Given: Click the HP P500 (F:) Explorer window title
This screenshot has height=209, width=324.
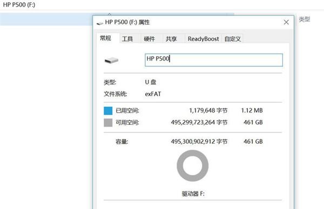Looking at the screenshot, I should [19, 4].
